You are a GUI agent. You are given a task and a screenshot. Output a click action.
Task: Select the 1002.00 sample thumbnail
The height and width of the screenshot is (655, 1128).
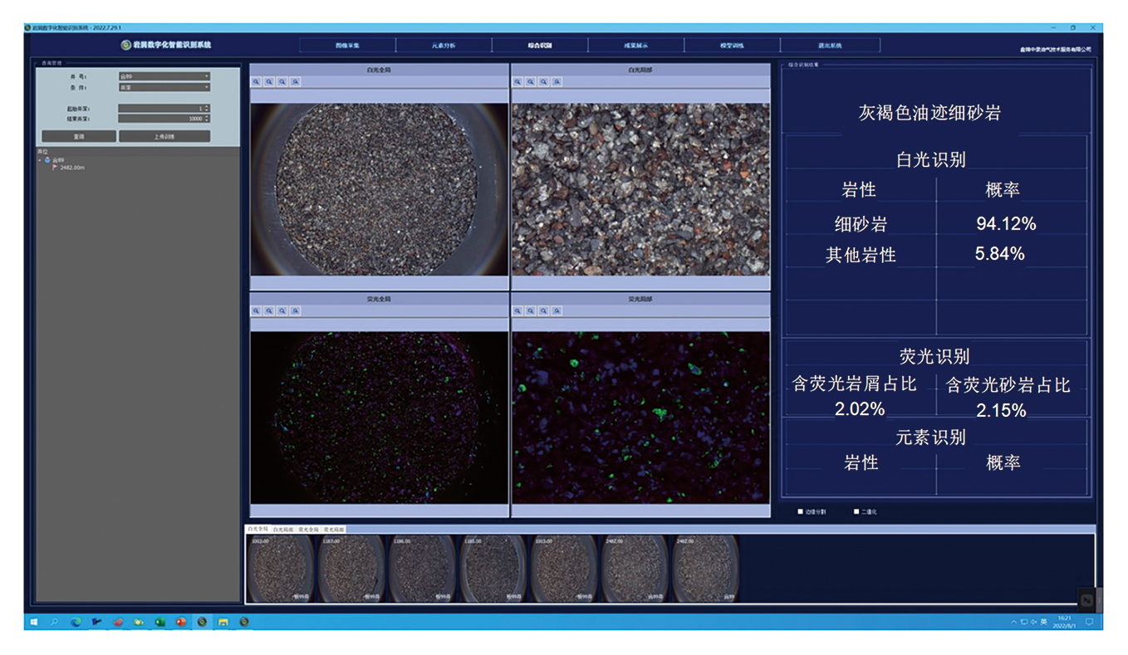[x=281, y=569]
